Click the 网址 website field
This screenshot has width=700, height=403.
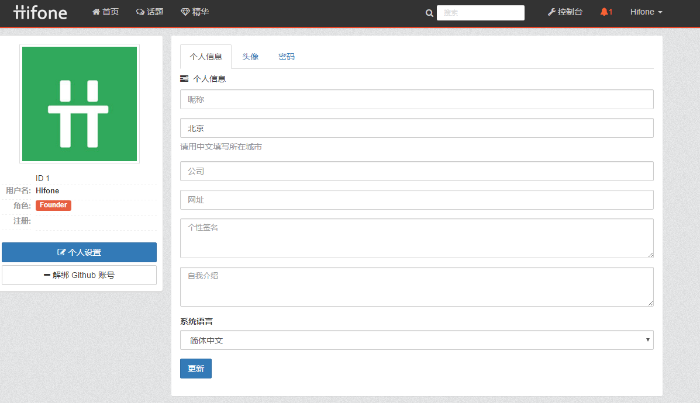click(416, 200)
